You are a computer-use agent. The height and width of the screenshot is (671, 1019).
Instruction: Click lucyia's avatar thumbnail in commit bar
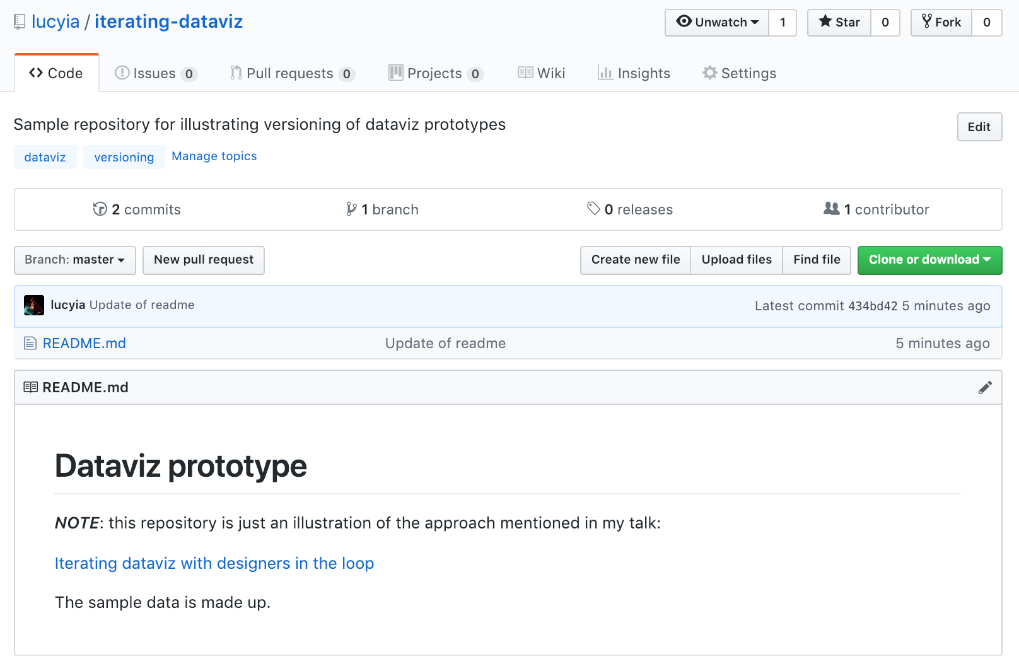coord(34,305)
